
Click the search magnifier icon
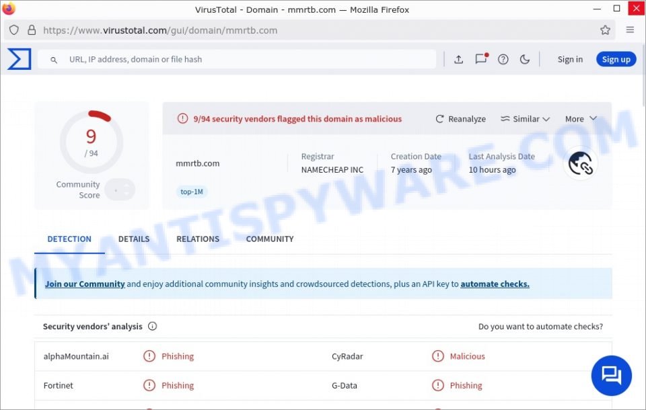(x=54, y=60)
